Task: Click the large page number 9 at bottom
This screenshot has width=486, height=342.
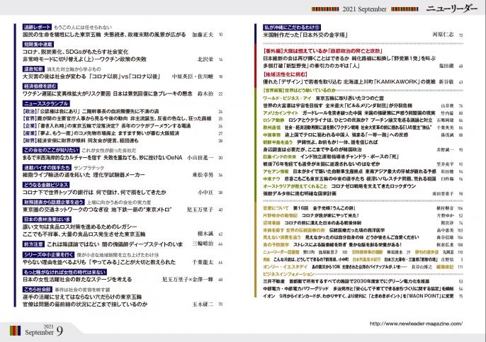Action: point(60,329)
